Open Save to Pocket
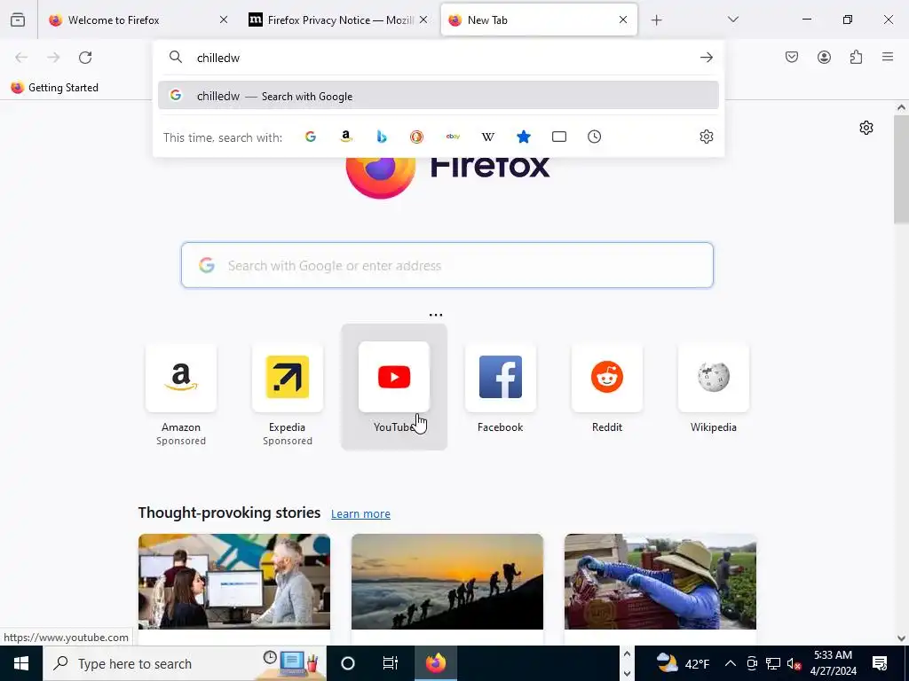 point(792,57)
